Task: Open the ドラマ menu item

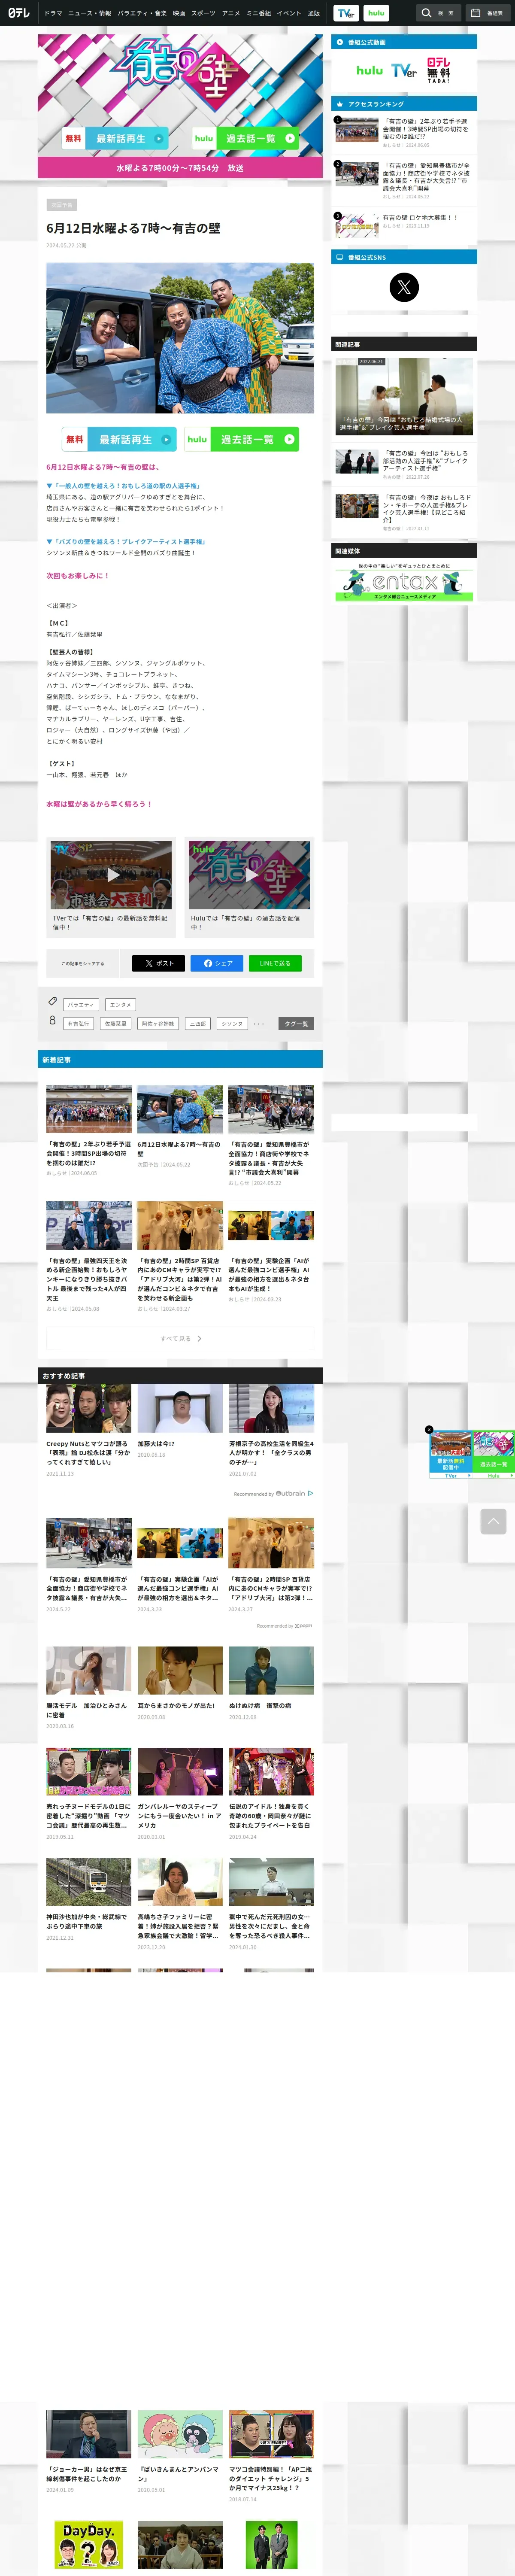Action: [52, 13]
